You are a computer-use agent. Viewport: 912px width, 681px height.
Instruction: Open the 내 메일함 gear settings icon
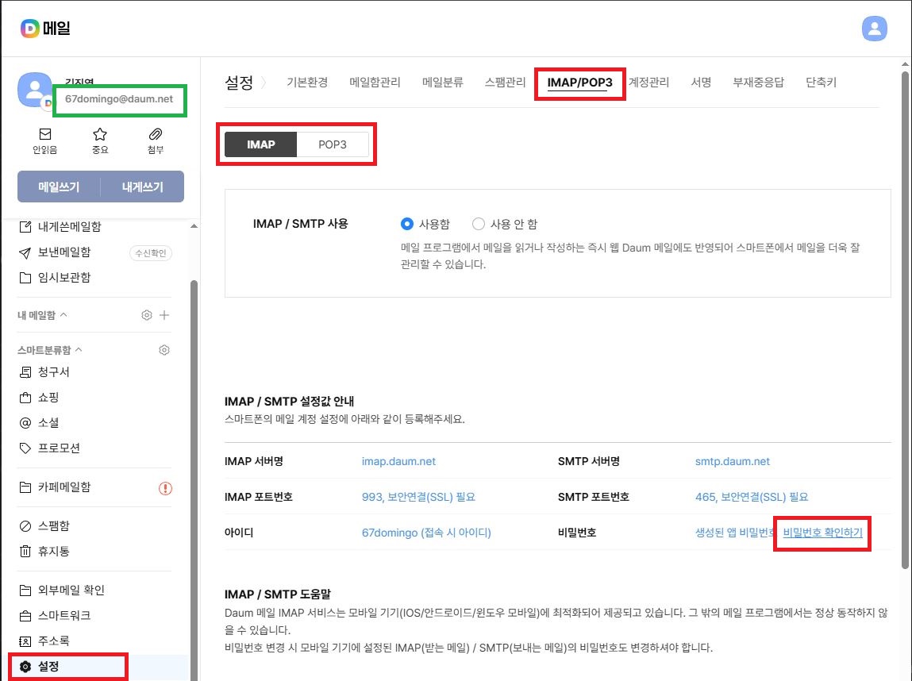(x=147, y=315)
